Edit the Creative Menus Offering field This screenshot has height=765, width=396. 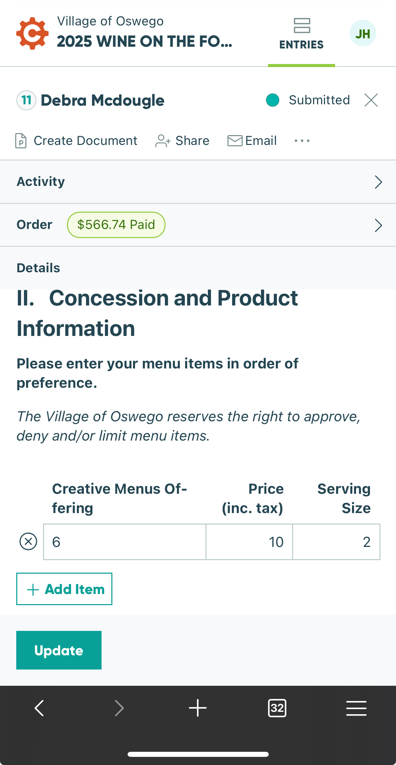point(125,542)
